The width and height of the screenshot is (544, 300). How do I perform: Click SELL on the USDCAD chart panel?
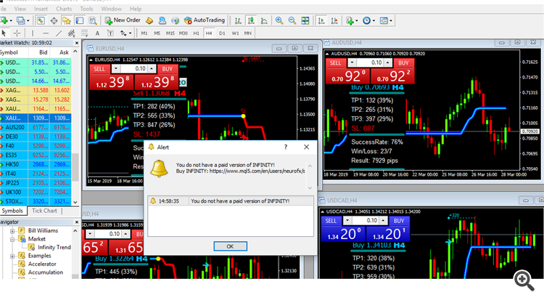331,221
